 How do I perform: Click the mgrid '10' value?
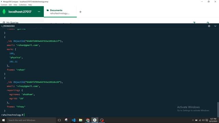coord(21,98)
